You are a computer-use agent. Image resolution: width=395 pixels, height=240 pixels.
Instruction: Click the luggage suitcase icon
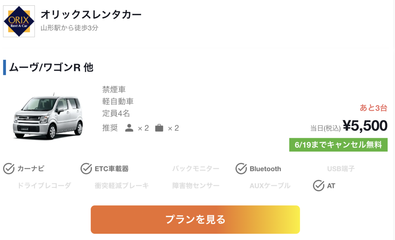tap(159, 128)
